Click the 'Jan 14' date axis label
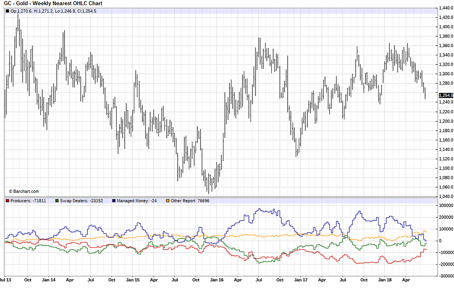 coord(49,280)
